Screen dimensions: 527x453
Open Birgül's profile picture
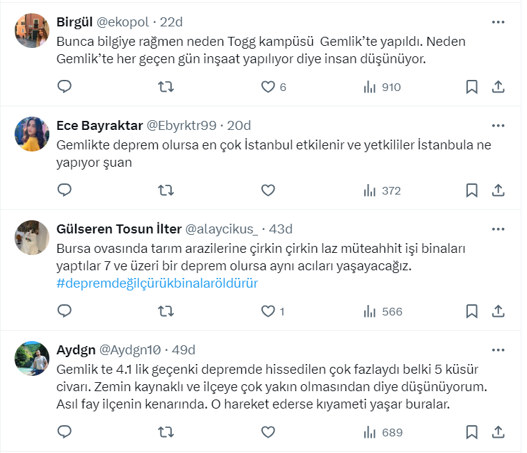coord(32,31)
